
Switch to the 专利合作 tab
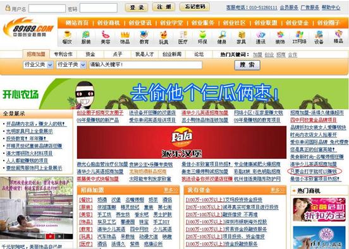coord(63,54)
